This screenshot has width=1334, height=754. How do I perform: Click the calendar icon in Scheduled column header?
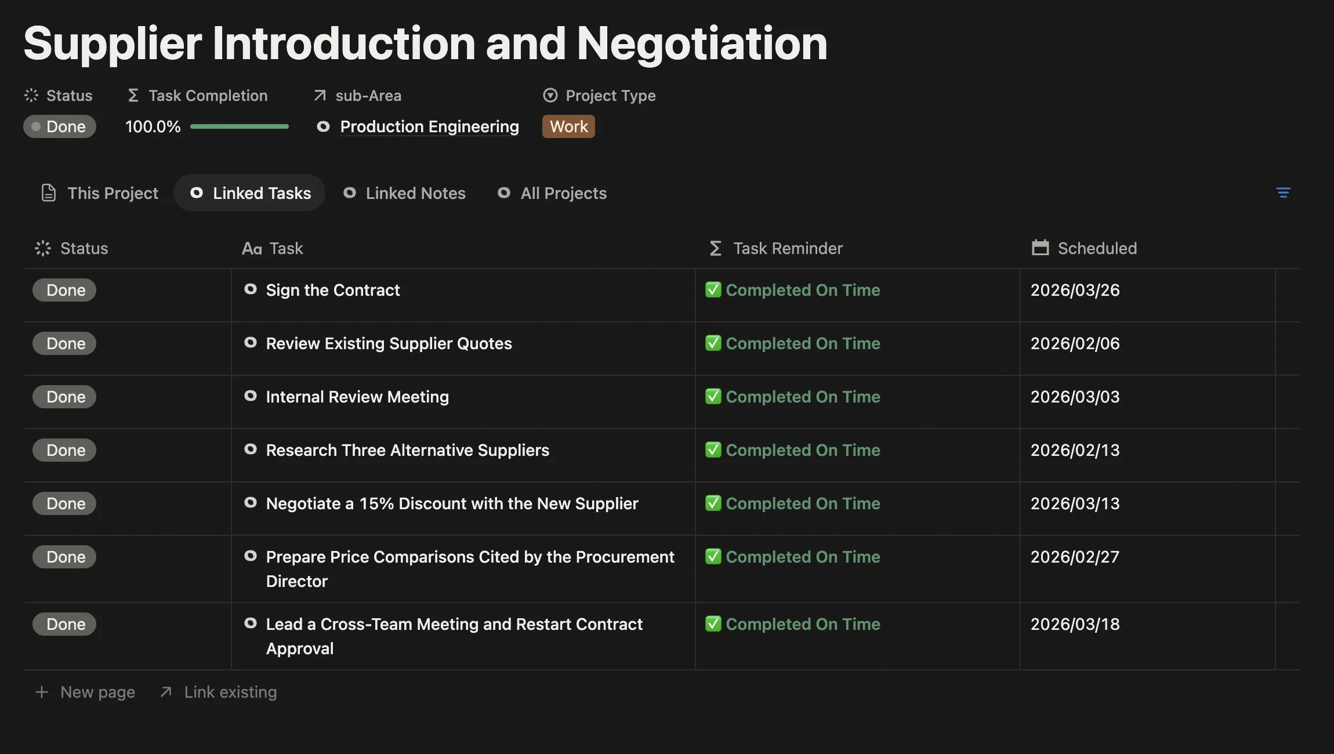1041,248
